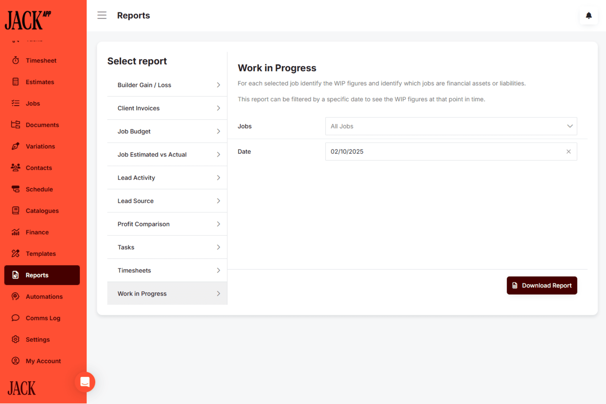Open the All Jobs dropdown
The image size is (606, 404).
451,126
